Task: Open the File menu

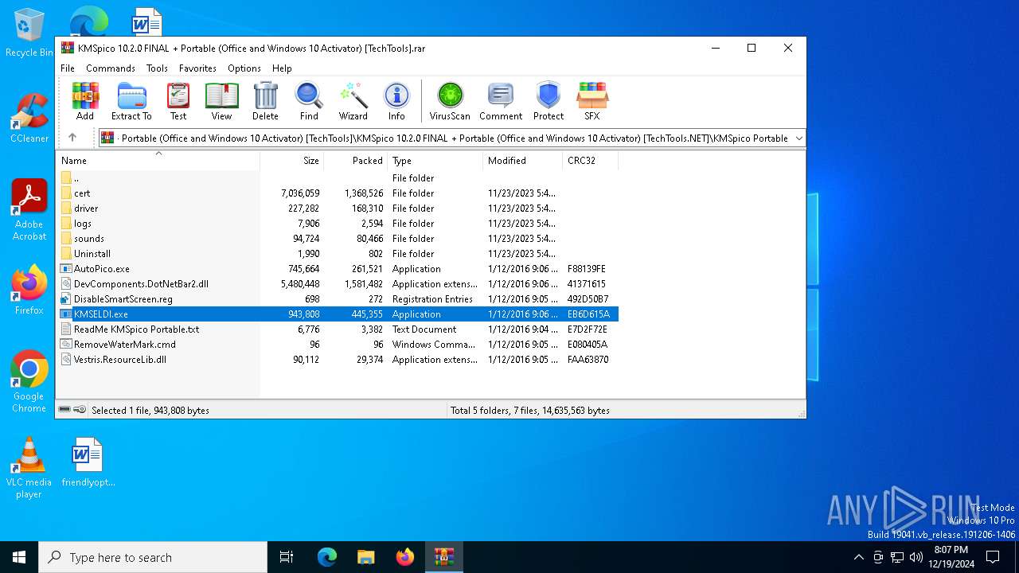Action: tap(68, 68)
